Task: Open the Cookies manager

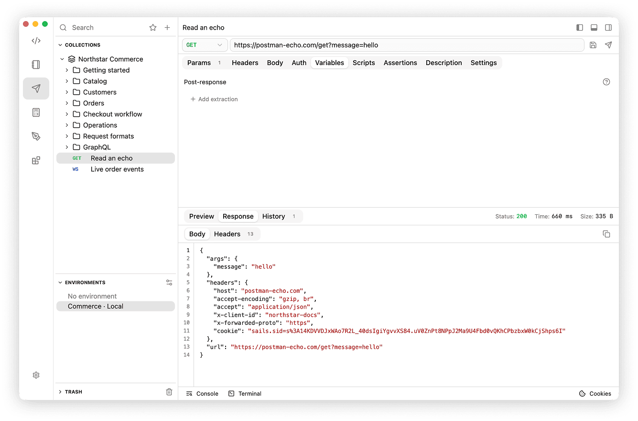Action: coord(595,394)
